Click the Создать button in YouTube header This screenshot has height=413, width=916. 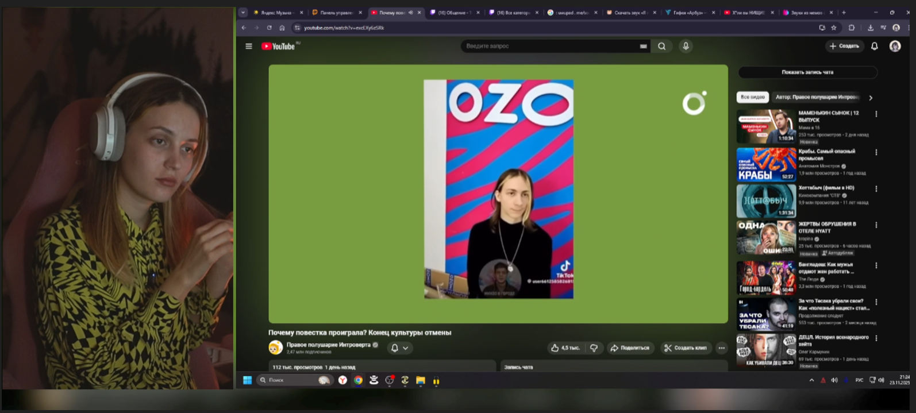pyautogui.click(x=845, y=46)
